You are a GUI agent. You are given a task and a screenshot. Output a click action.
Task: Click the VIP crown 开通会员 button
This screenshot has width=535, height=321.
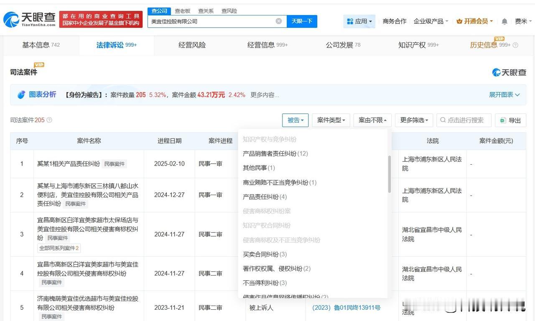[x=474, y=21]
